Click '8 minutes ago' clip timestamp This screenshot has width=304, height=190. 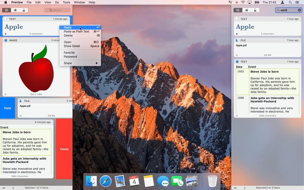click(43, 122)
